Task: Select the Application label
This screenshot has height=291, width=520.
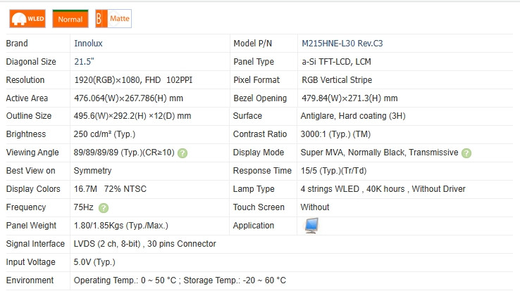Action: coord(254,226)
